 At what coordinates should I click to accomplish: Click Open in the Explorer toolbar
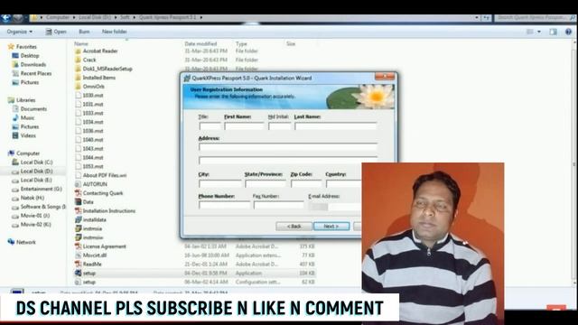56,32
